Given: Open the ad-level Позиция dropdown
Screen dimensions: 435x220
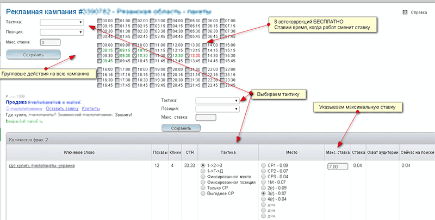Looking at the screenshot, I should [x=217, y=109].
